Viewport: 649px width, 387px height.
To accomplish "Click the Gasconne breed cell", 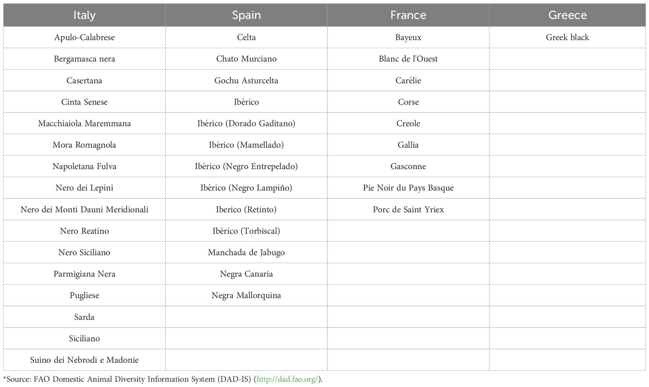I will 408,166.
